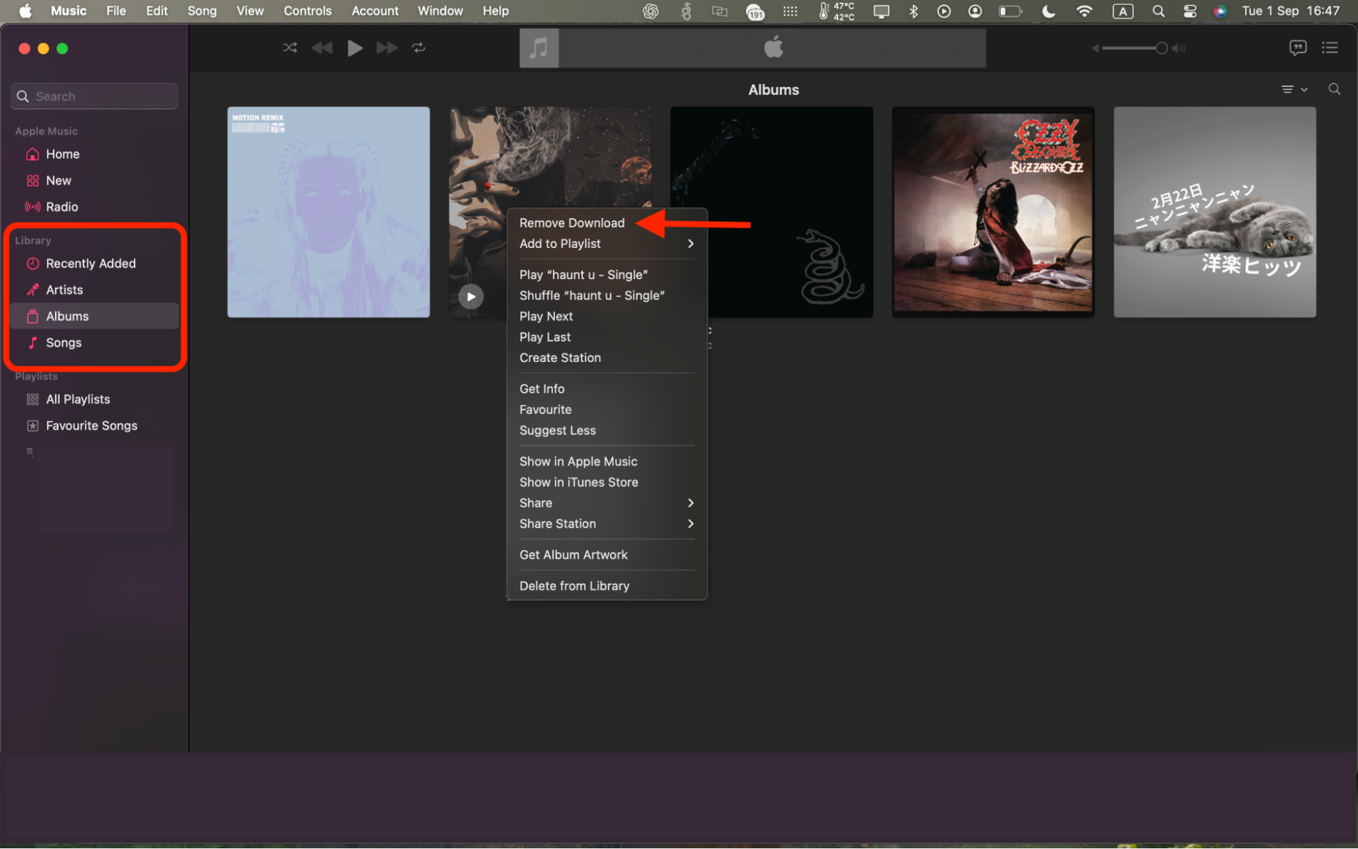Open the Help menu
Screen dimensions: 1358x849
coord(496,11)
